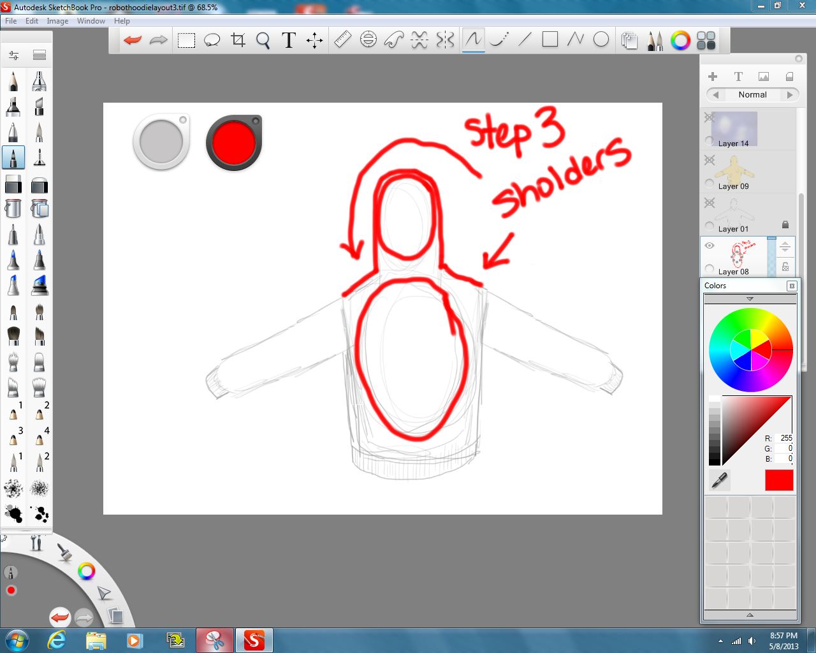Hide Layer 08 using its eye toggle
Viewport: 816px width, 653px height.
click(710, 245)
